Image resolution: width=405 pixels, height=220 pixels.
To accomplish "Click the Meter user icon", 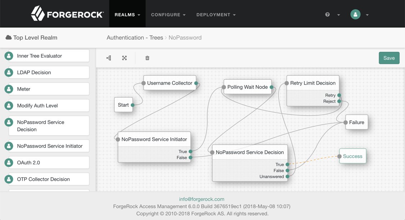I will tap(9, 89).
